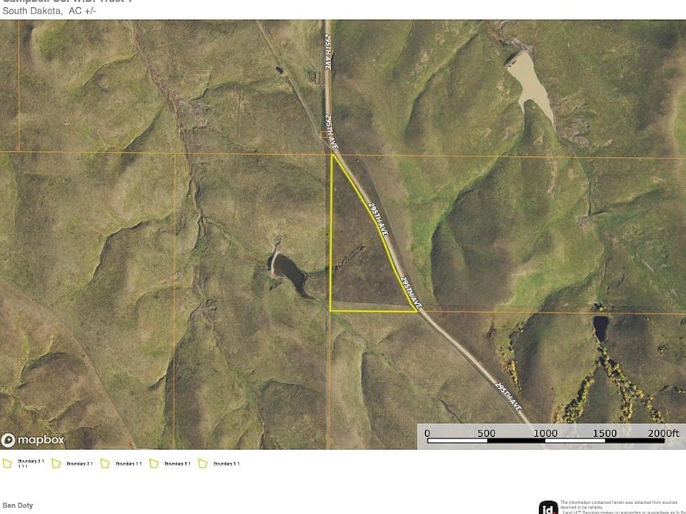Click the "Ben Doty" name text

[18, 505]
